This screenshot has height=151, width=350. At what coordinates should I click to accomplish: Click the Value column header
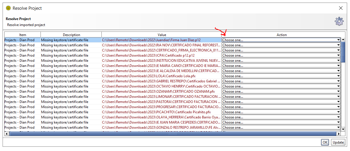point(161,35)
